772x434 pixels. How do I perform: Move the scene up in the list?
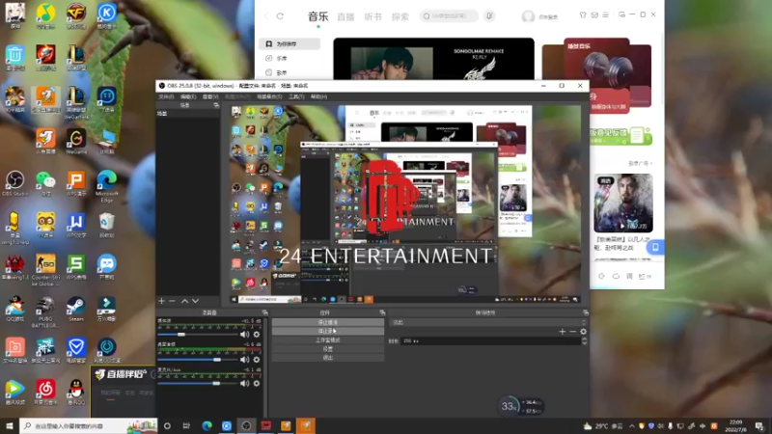tap(184, 301)
